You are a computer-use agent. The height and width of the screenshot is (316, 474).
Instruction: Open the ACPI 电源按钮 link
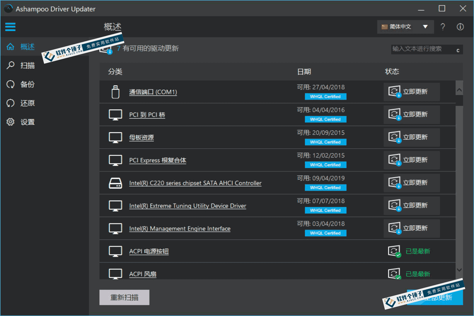149,252
